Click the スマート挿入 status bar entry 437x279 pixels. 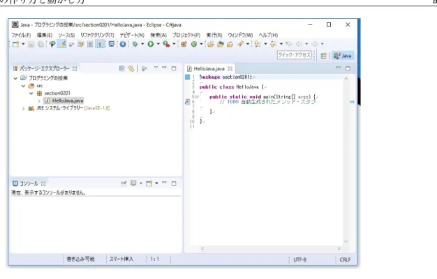pos(121,259)
